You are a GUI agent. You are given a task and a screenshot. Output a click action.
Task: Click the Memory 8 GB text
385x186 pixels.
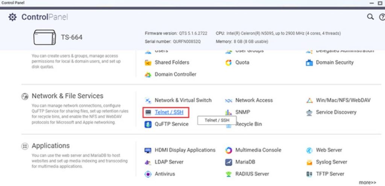pos(242,42)
